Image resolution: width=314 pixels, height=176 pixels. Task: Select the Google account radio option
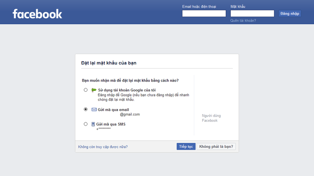click(86, 90)
